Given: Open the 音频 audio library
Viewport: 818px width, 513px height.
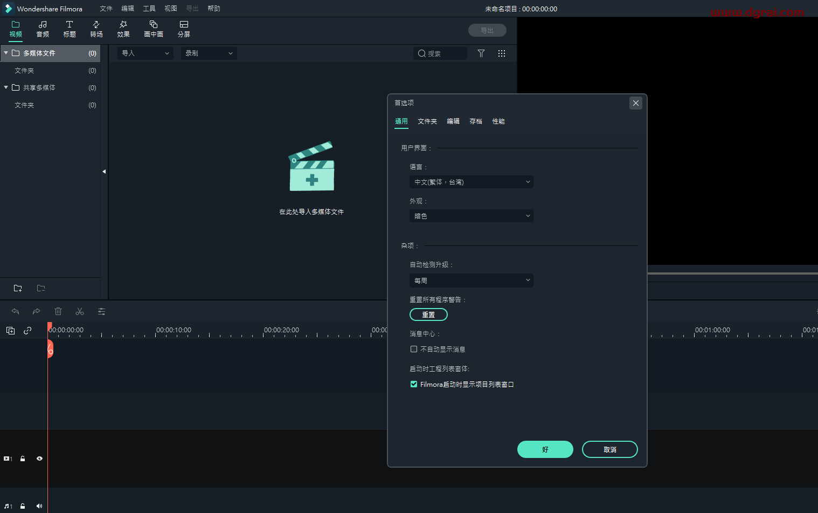Looking at the screenshot, I should [43, 29].
